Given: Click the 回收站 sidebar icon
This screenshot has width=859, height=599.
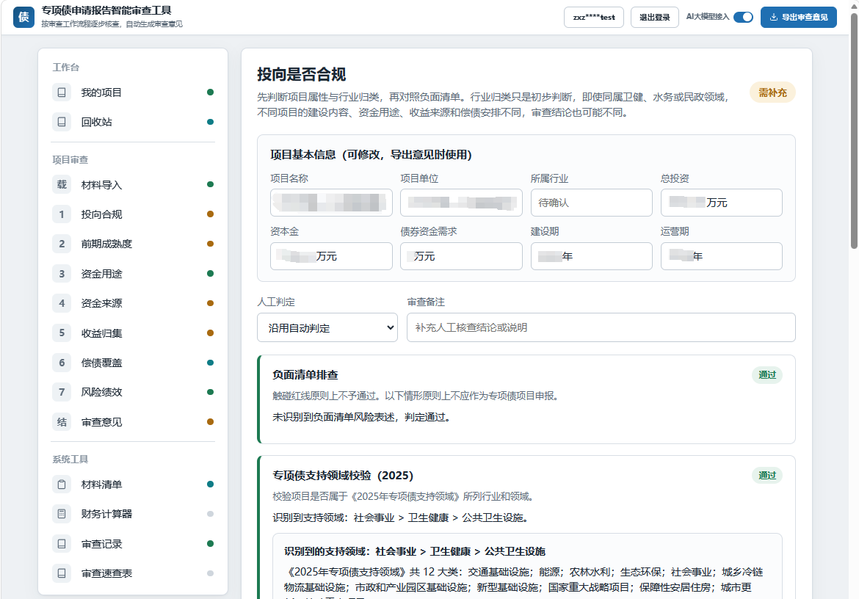Looking at the screenshot, I should pyautogui.click(x=62, y=122).
